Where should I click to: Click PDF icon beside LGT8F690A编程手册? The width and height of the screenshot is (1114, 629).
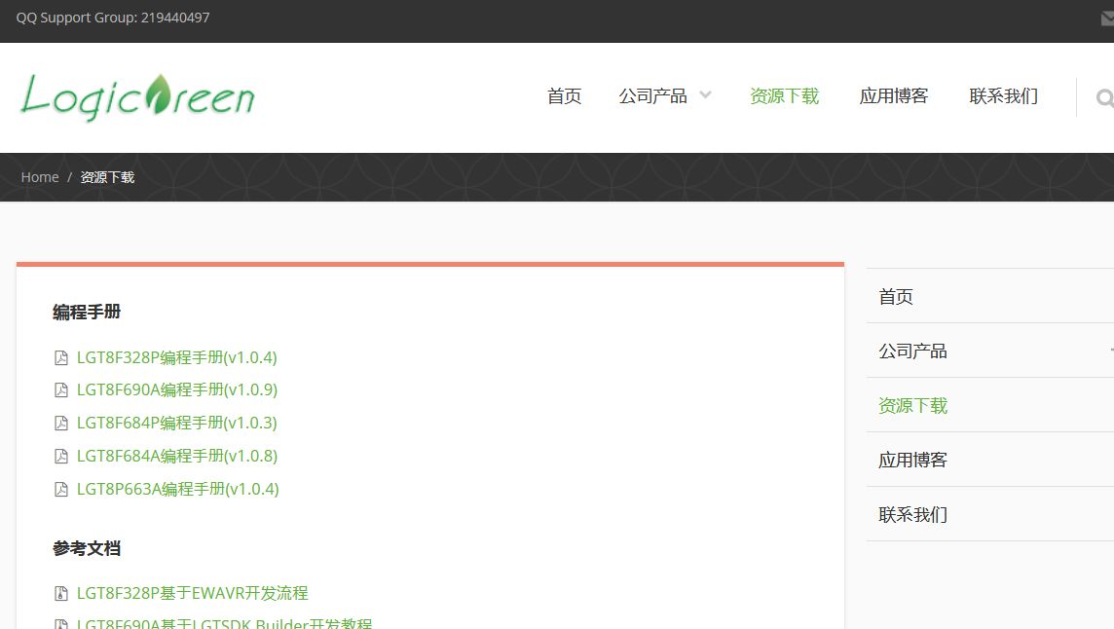[x=61, y=390]
